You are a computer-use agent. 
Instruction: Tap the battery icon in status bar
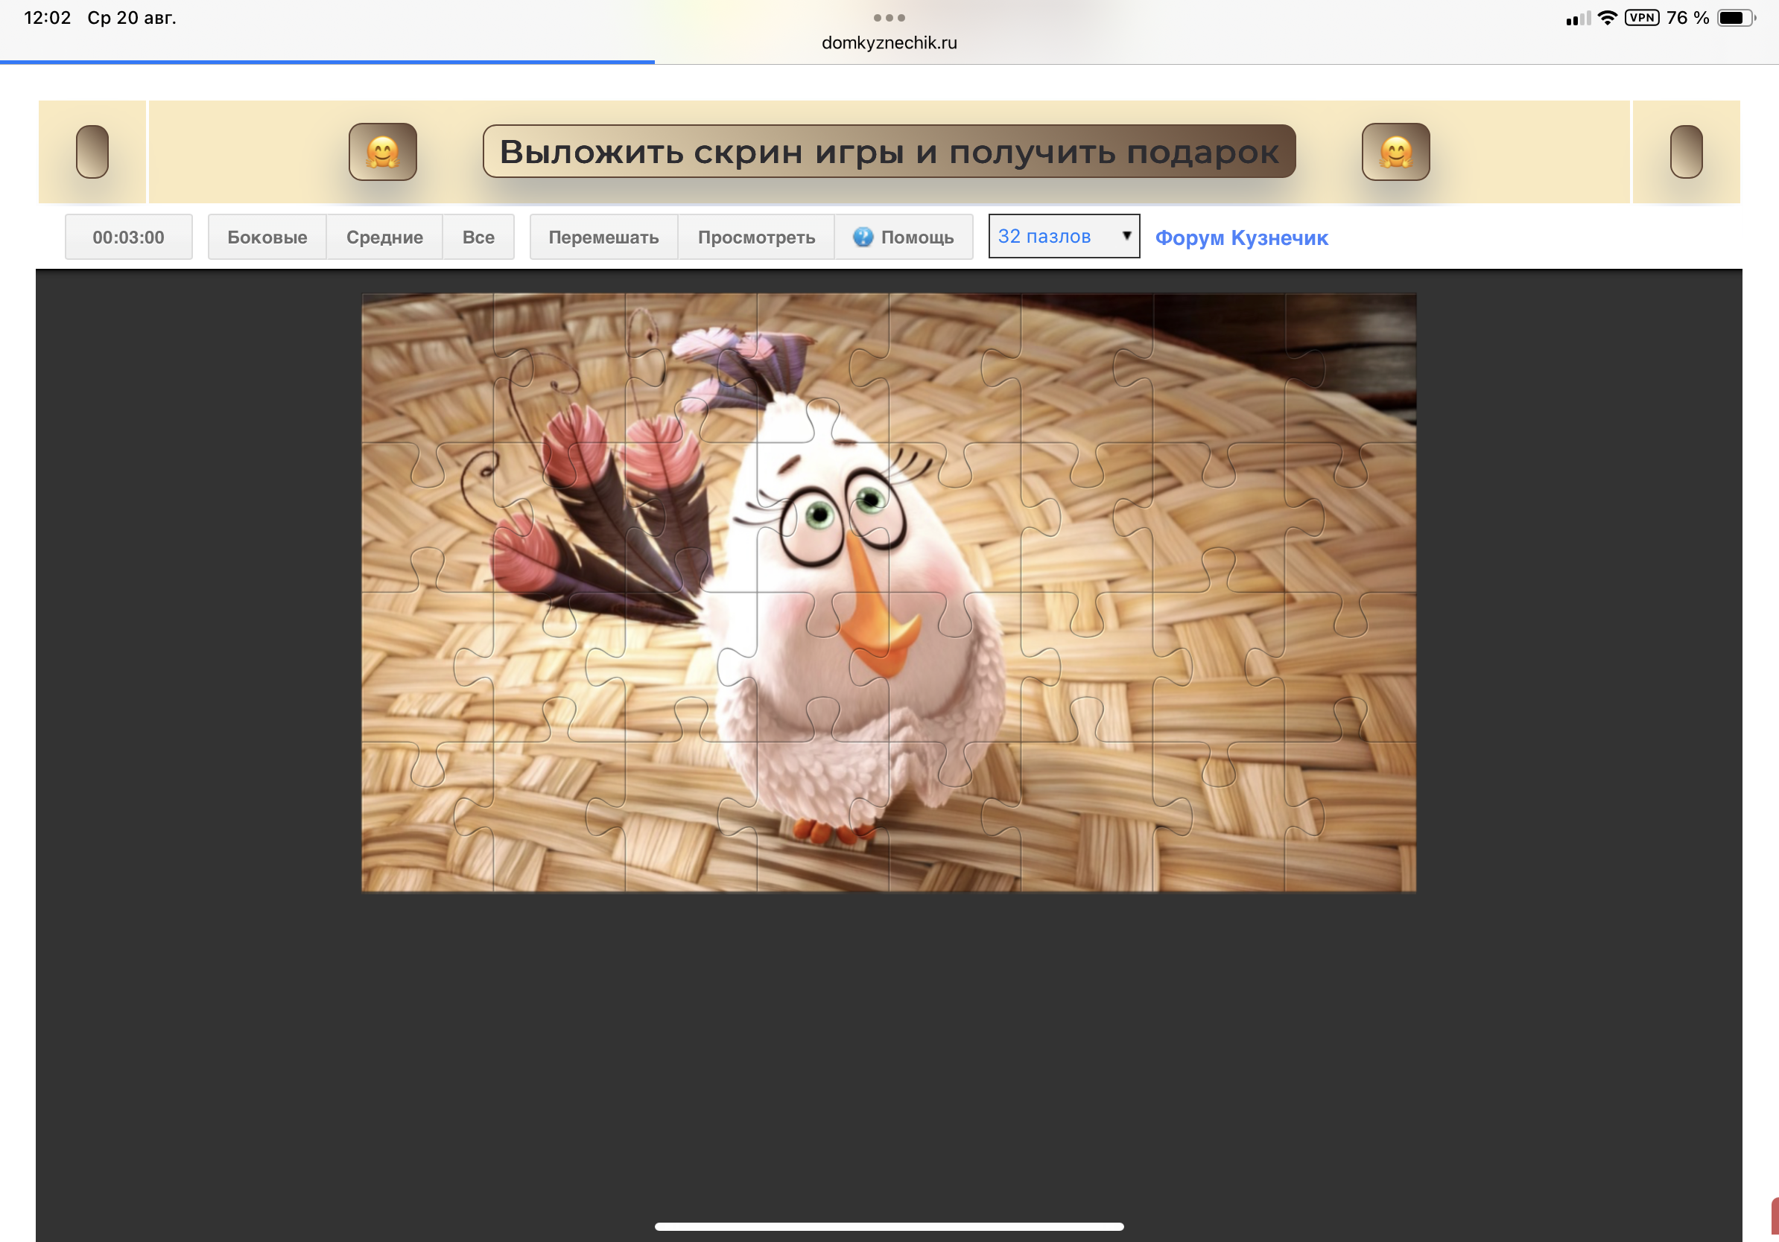1737,17
